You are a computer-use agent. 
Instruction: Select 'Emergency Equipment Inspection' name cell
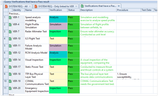pyautogui.click(x=37, y=90)
